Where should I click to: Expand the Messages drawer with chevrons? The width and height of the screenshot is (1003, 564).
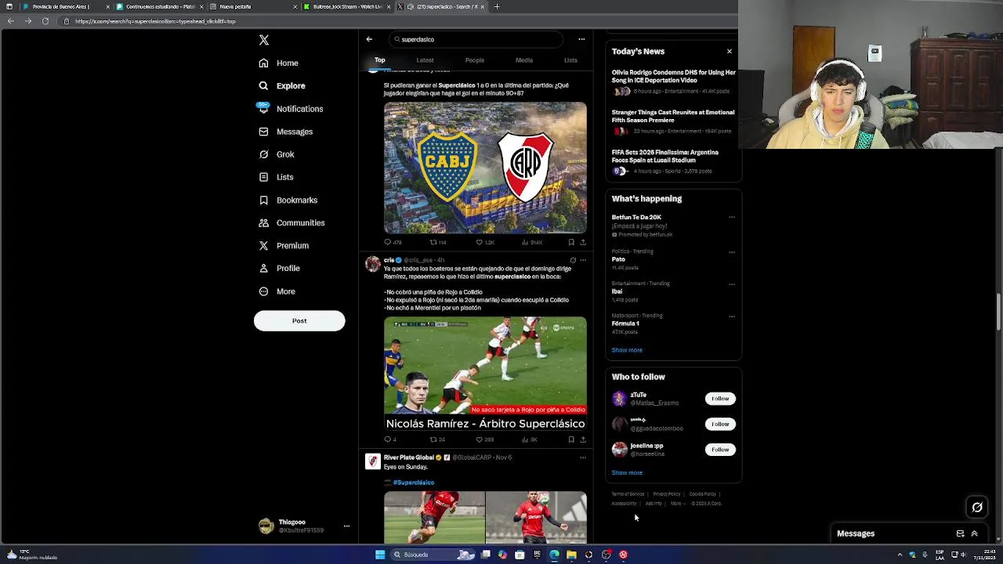(x=974, y=533)
